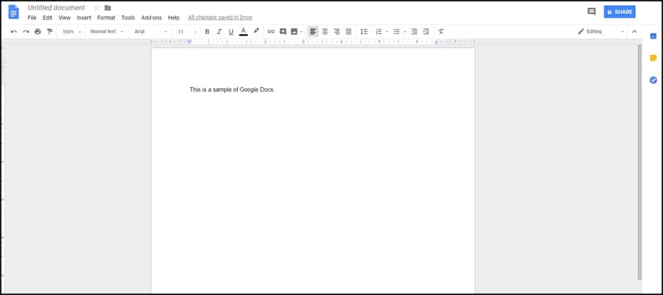Select Justify alignment
This screenshot has width=663, height=295.
pyautogui.click(x=348, y=31)
